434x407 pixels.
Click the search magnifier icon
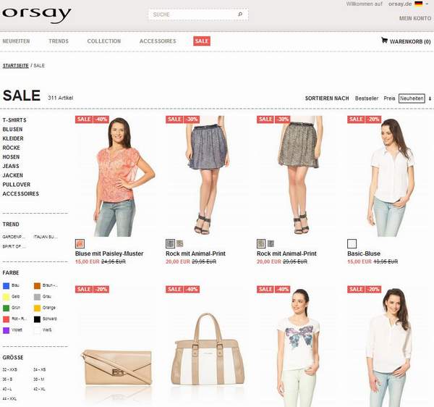pos(240,14)
